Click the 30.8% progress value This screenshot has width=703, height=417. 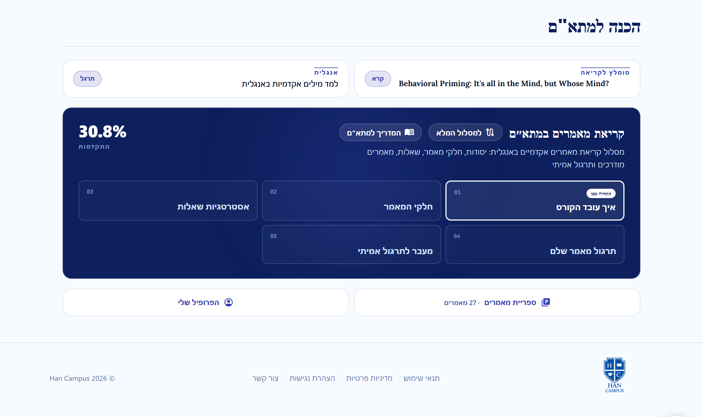(102, 131)
